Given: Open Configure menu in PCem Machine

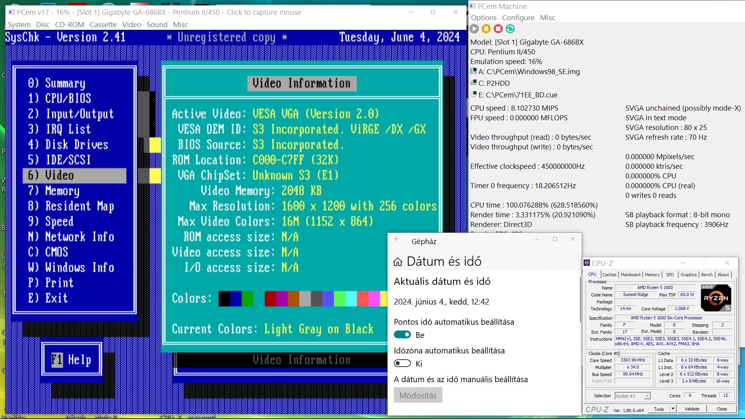Looking at the screenshot, I should (518, 17).
